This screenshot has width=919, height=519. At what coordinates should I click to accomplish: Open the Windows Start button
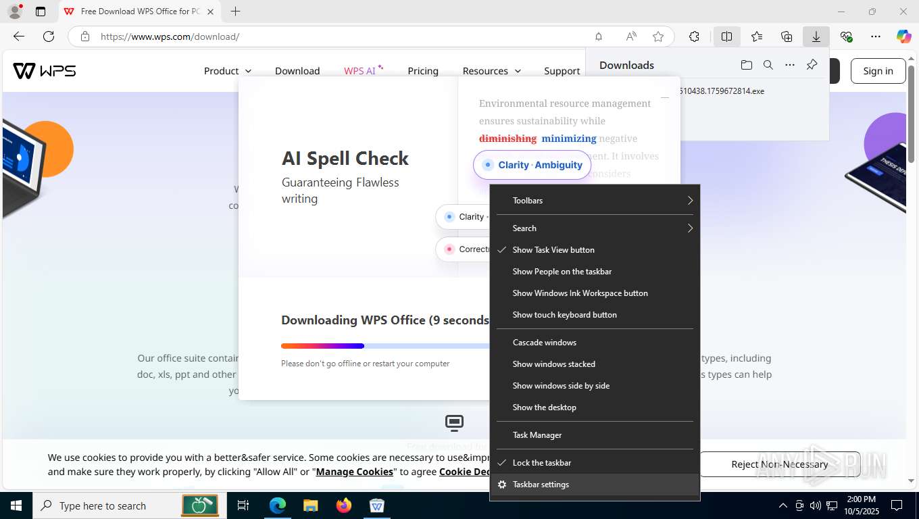pyautogui.click(x=16, y=505)
